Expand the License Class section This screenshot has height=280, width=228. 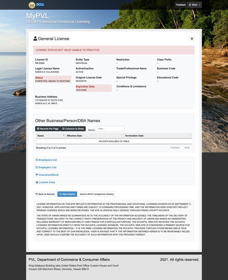(x=47, y=182)
